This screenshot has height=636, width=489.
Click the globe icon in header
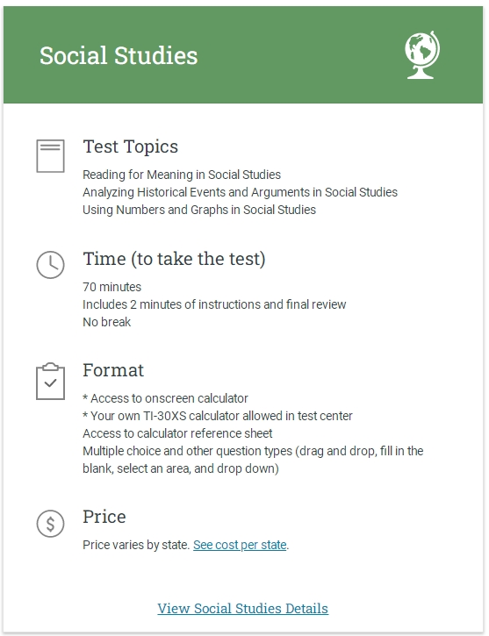(x=422, y=54)
